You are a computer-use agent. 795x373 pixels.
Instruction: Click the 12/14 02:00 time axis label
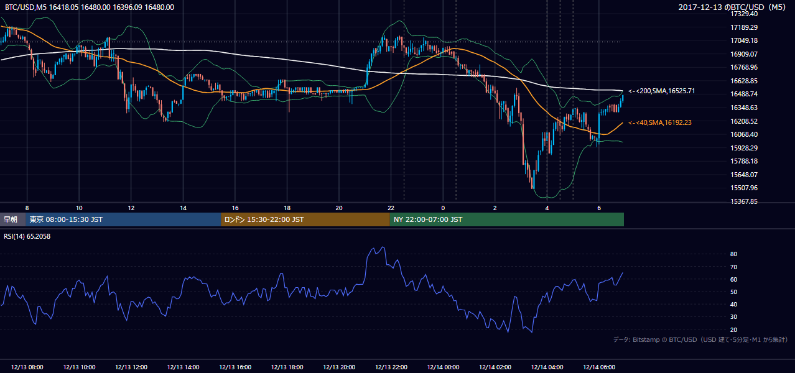click(495, 367)
